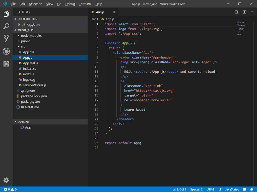Click src in the breadcrumb path

(x=94, y=19)
